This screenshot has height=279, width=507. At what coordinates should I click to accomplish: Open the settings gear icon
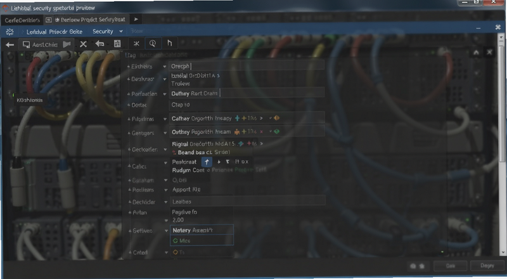(10, 32)
